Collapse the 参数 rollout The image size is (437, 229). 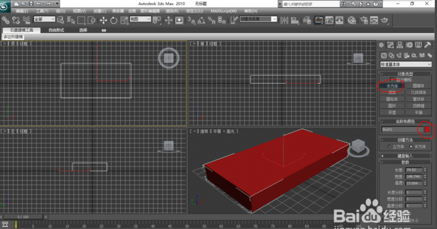click(405, 162)
